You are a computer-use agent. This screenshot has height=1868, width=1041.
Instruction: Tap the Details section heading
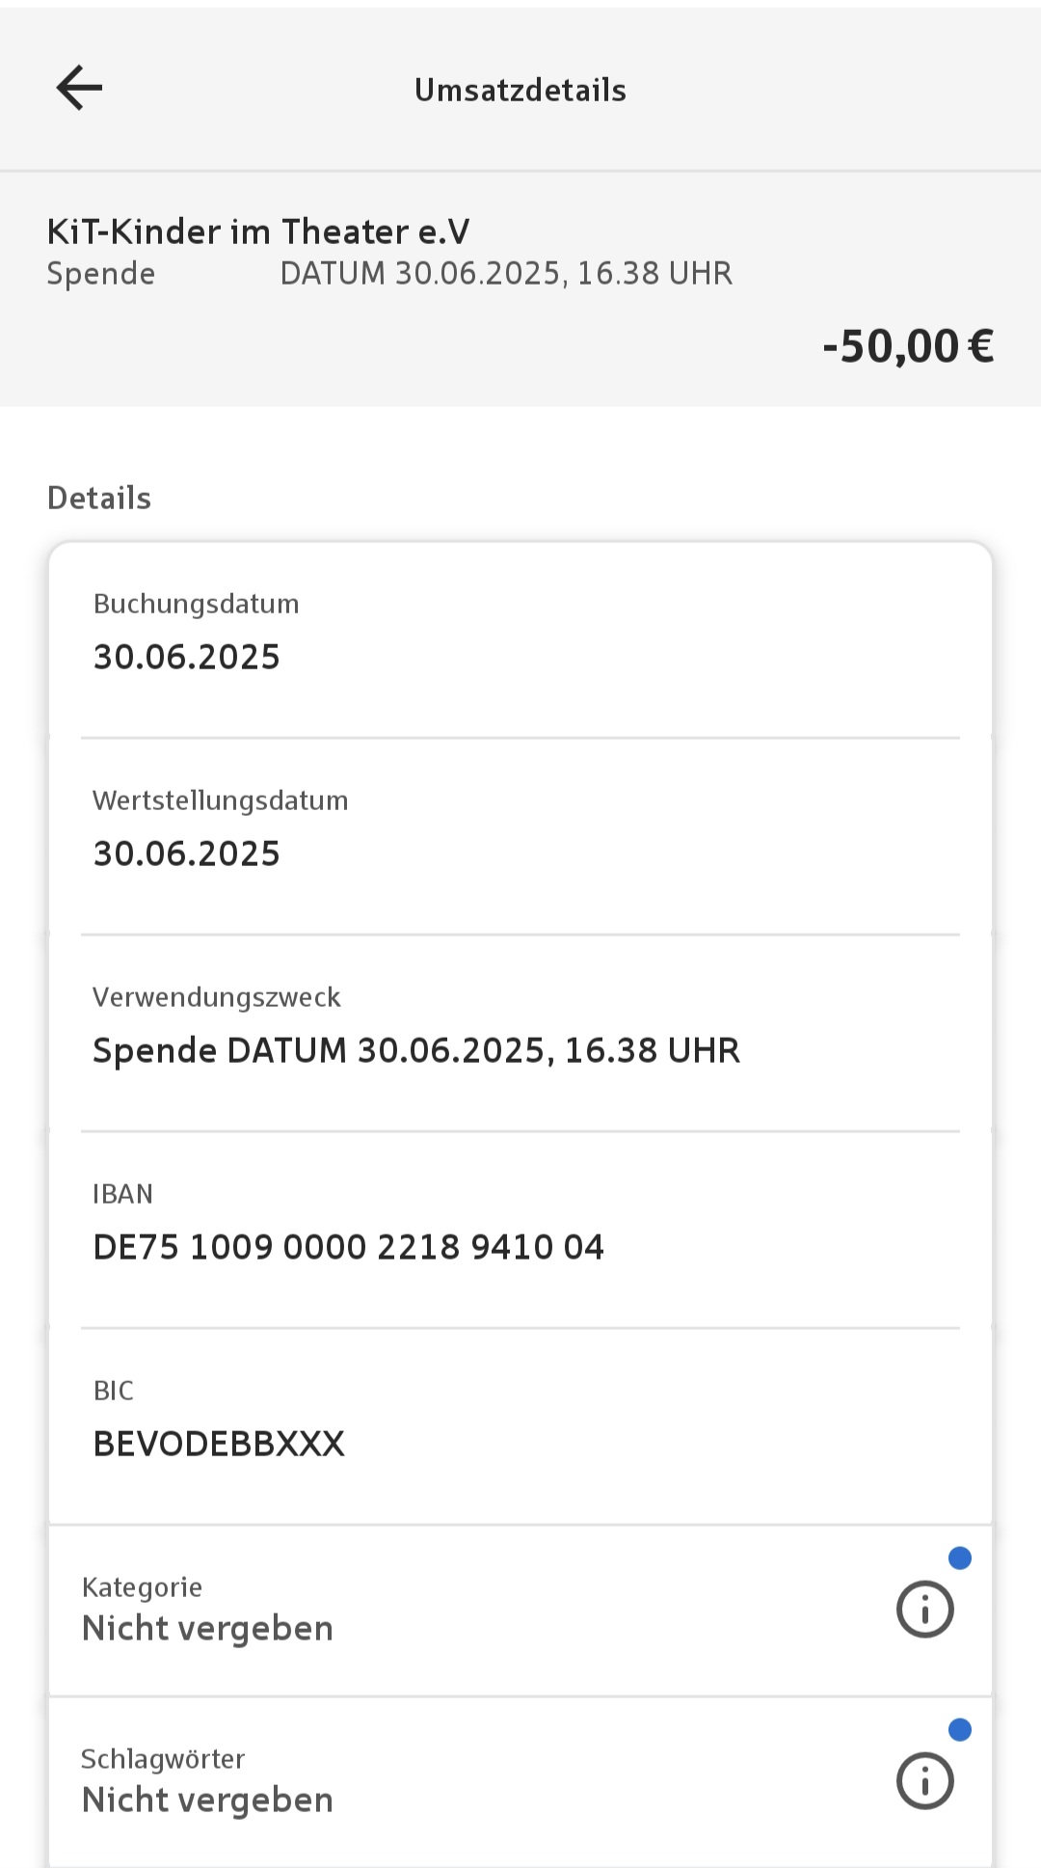click(x=99, y=498)
